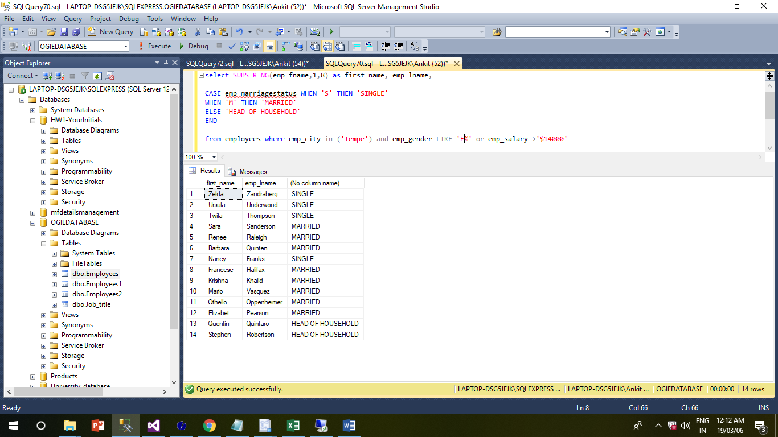This screenshot has width=778, height=437.
Task: Switch to the SQLQuery72.sql tab
Action: coord(247,63)
